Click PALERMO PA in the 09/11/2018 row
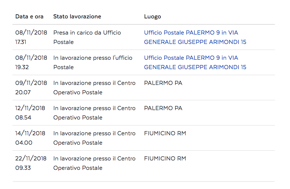Viewport: 290px width, 189px height. point(163,83)
